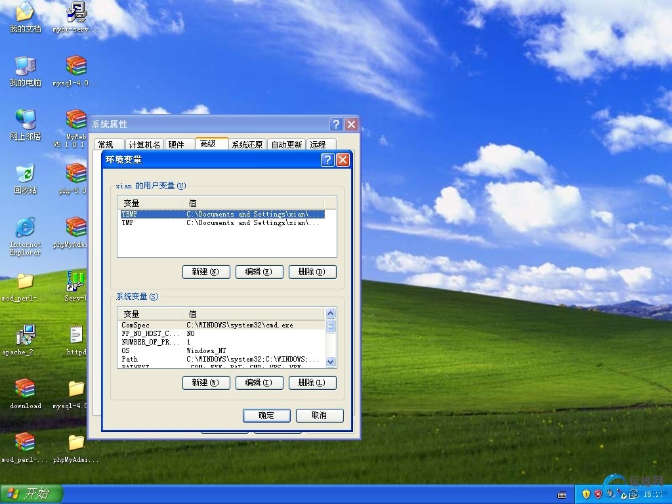Select the TMP user variable row
This screenshot has height=504, width=672.
click(x=222, y=223)
